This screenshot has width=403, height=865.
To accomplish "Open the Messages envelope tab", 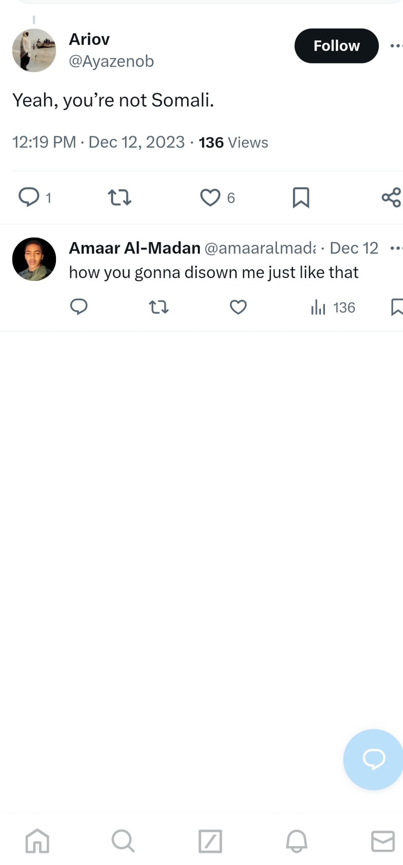I will (x=383, y=841).
